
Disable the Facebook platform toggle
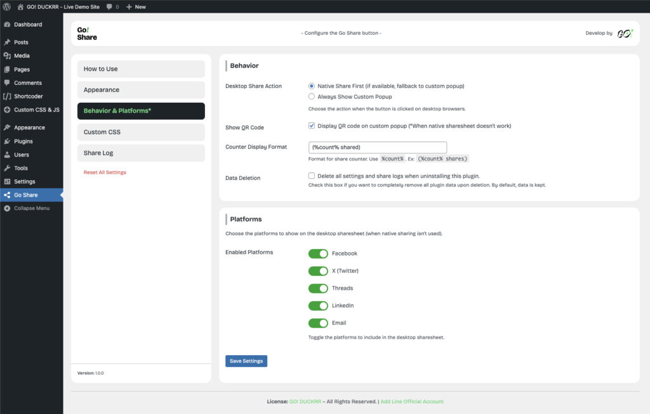[318, 254]
